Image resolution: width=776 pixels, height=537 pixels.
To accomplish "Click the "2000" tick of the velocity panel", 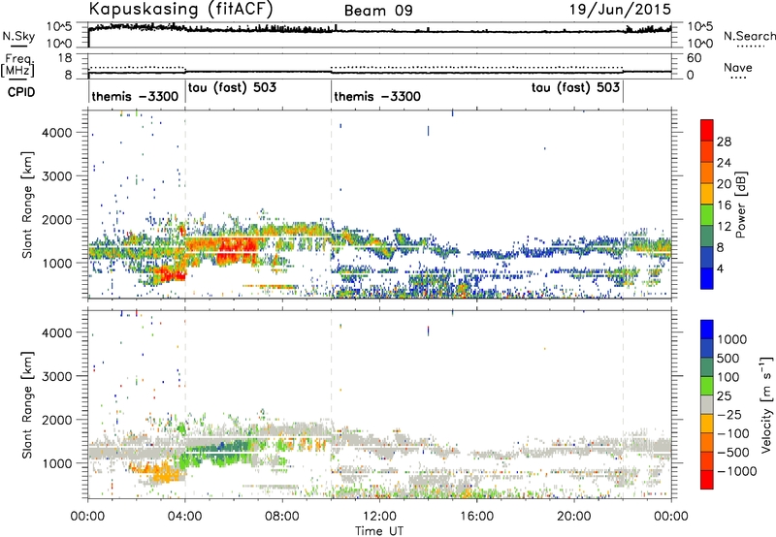I will point(57,420).
